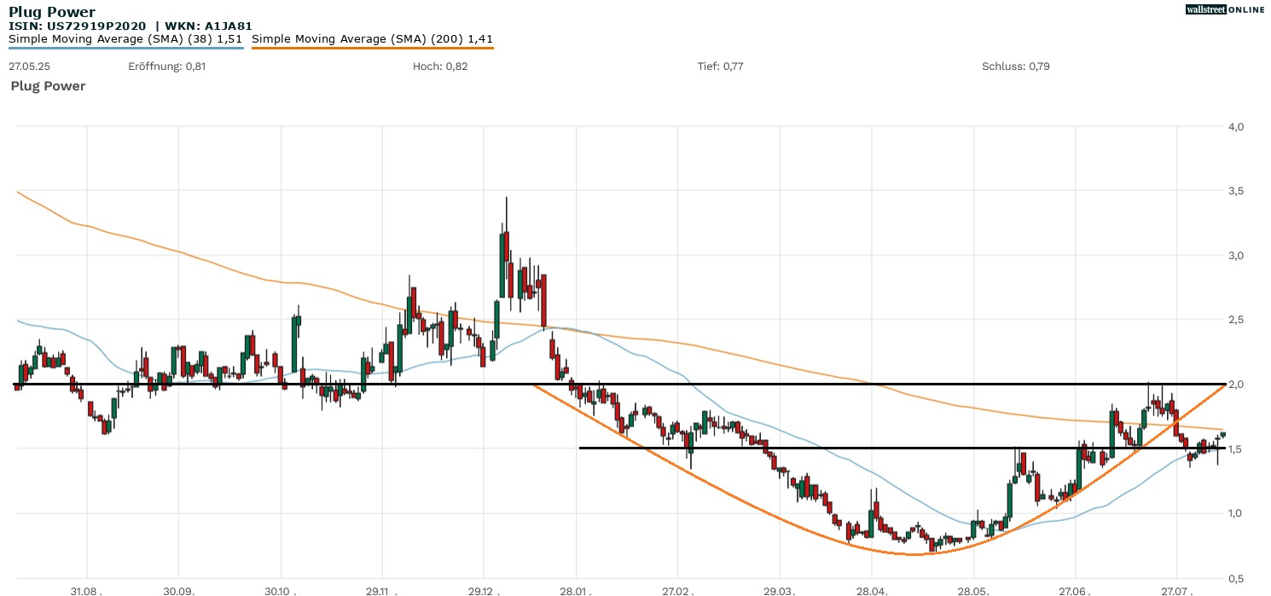
Task: Click the Plug Power title at top
Action: pos(52,12)
